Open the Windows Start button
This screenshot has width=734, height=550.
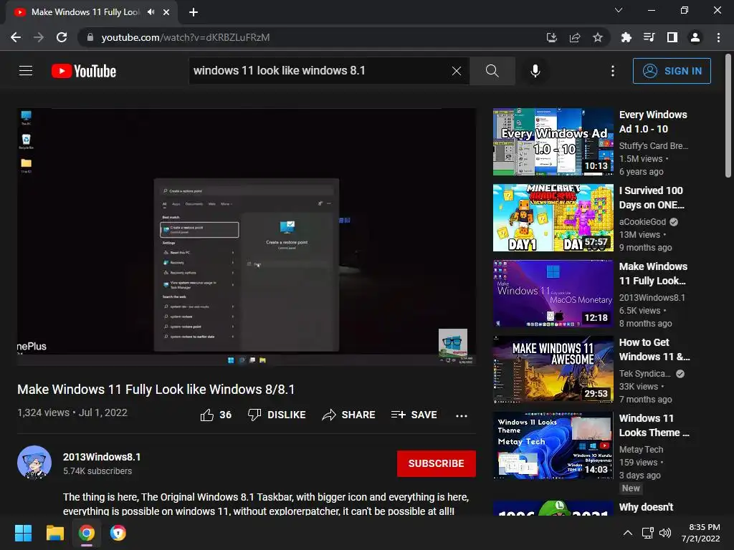point(23,533)
